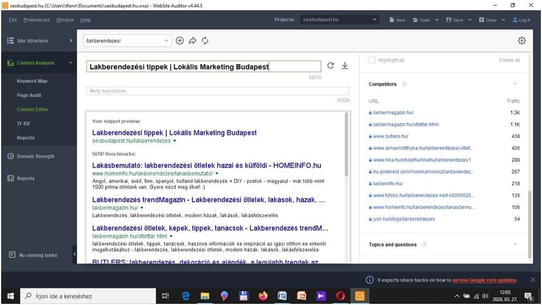Click the Competitors info icon

404,84
